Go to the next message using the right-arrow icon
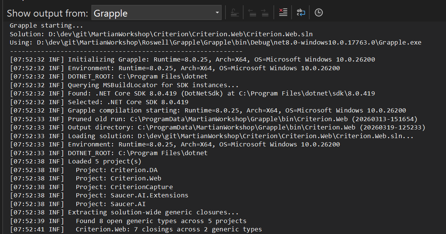This screenshot has width=446, height=234. (265, 12)
